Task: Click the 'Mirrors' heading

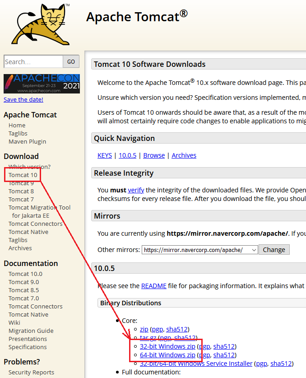Action: coord(107,216)
